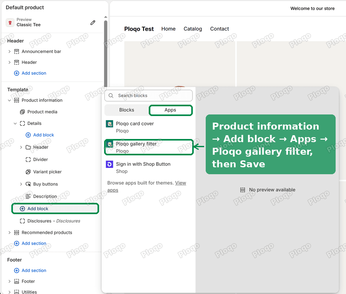Image resolution: width=346 pixels, height=294 pixels.
Task: Click Add block under Details
Action: click(x=43, y=135)
